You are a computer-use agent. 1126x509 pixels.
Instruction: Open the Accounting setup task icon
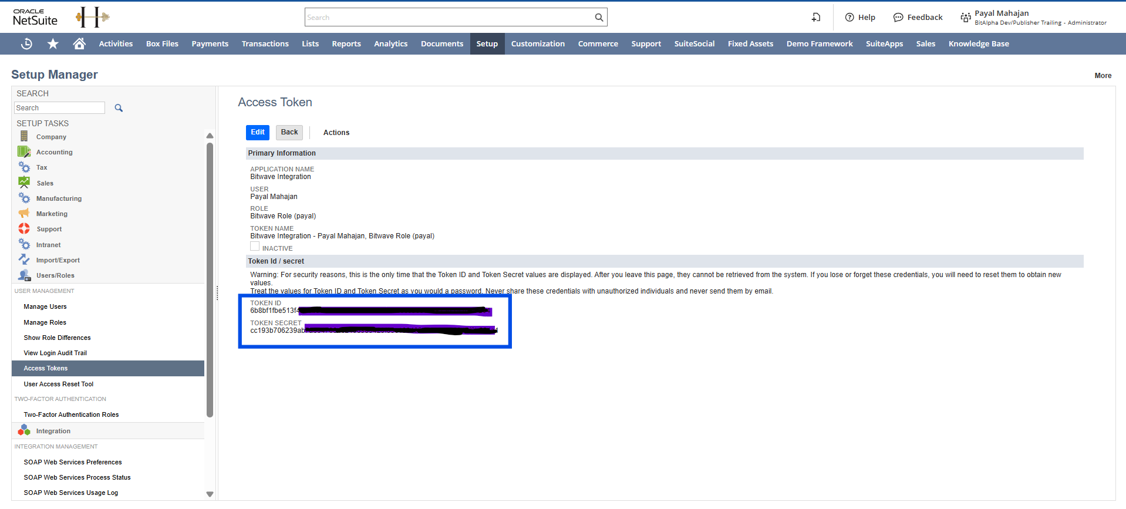(x=24, y=151)
